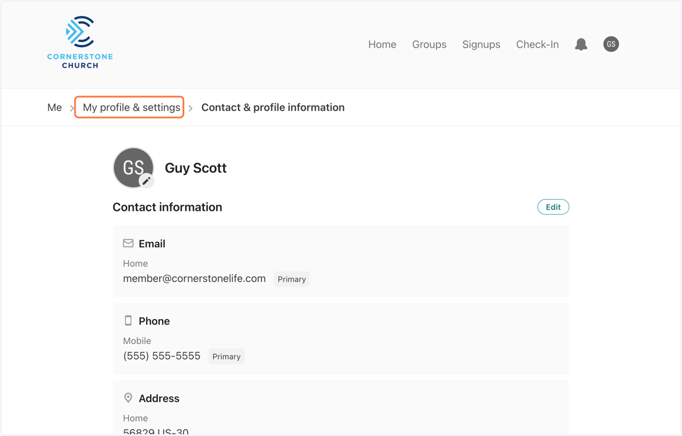Edit profile photo via pencil icon

coord(147,181)
